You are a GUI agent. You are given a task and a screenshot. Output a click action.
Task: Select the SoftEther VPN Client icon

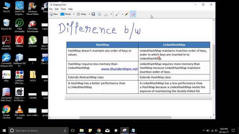click(x=19, y=78)
